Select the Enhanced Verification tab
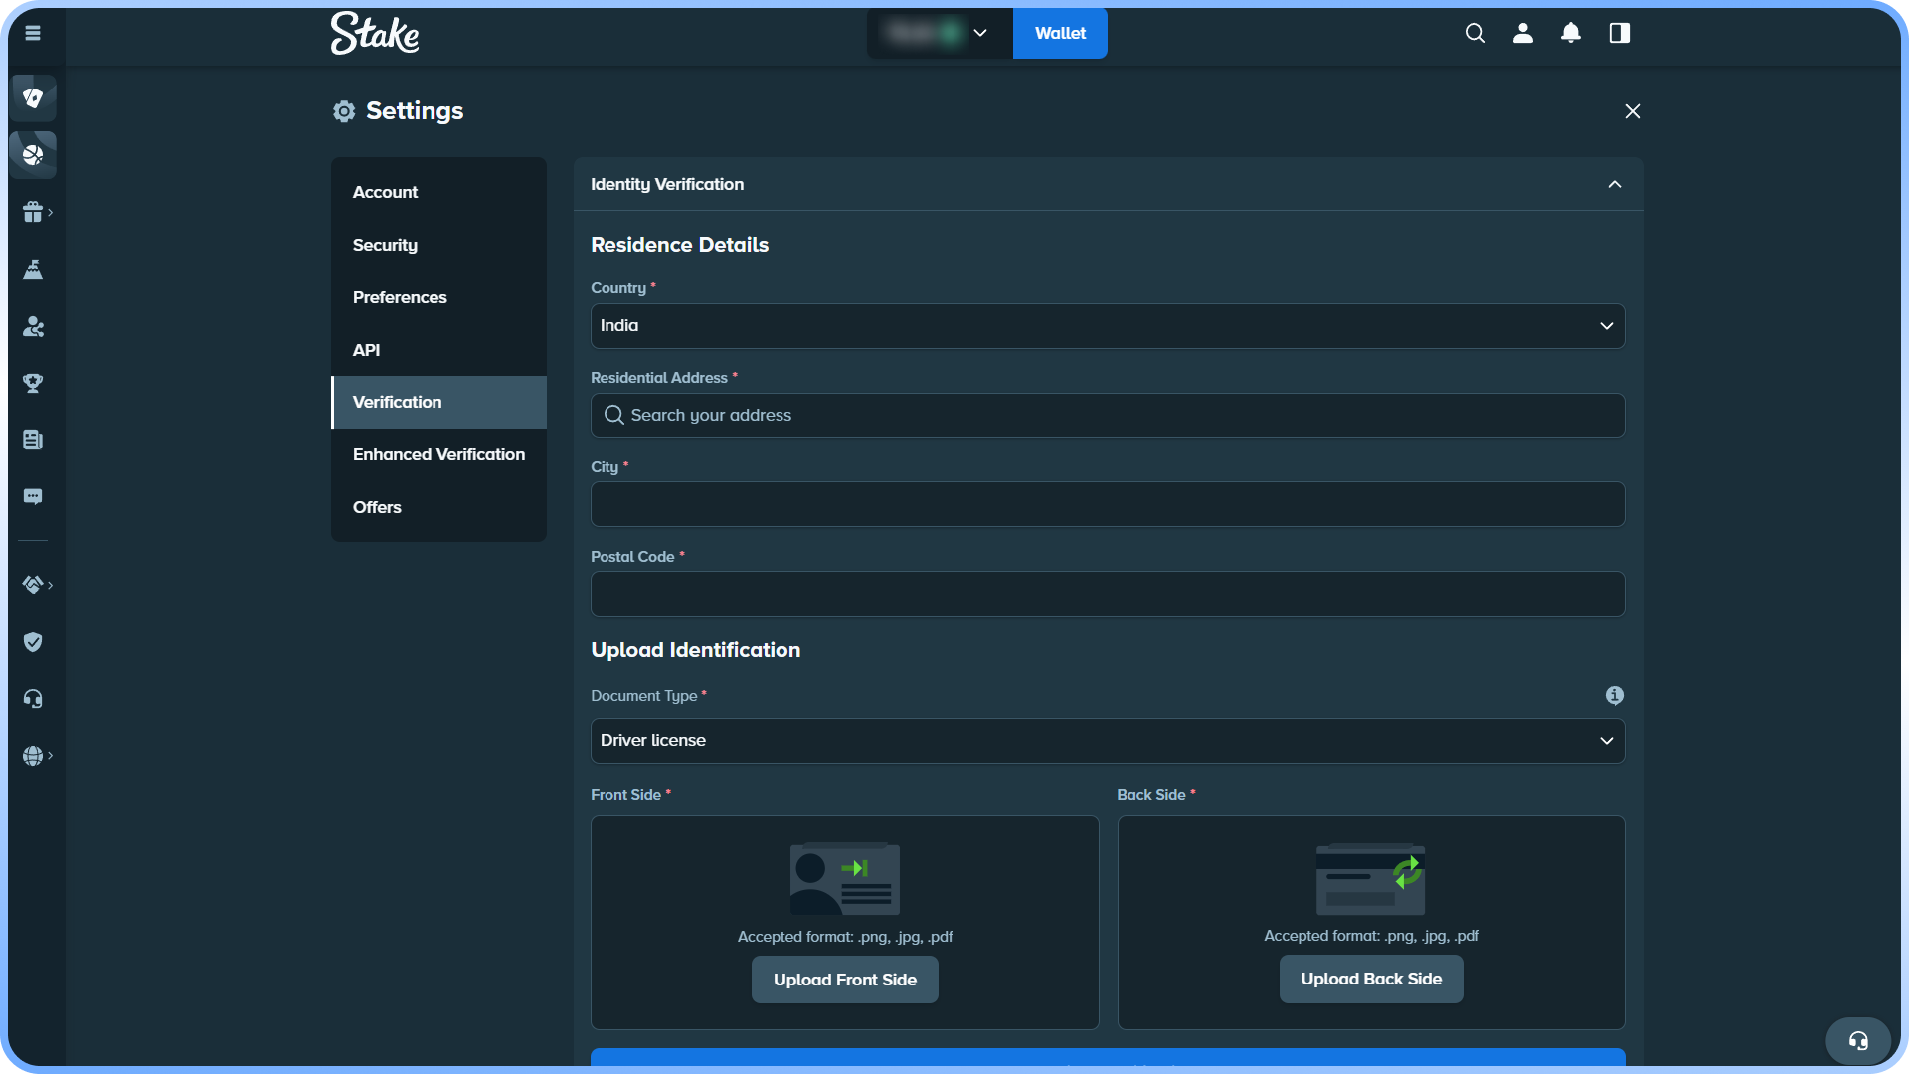 (438, 454)
